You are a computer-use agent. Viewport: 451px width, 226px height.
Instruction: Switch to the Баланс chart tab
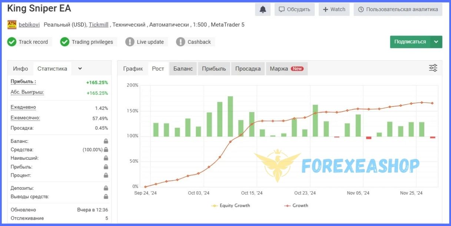[183, 69]
